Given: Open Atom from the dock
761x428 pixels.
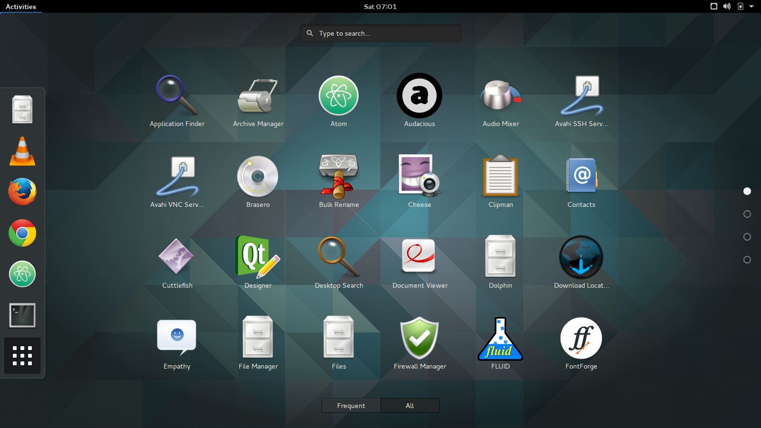Looking at the screenshot, I should [22, 274].
